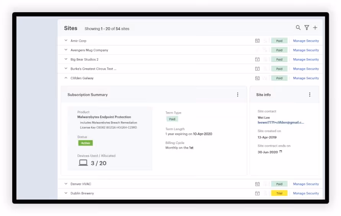Click the calendar icon in Big Bear Studios 2 row
This screenshot has height=216, width=341.
[257, 59]
